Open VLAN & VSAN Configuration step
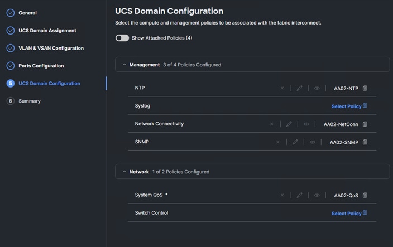The image size is (393, 247). click(51, 48)
